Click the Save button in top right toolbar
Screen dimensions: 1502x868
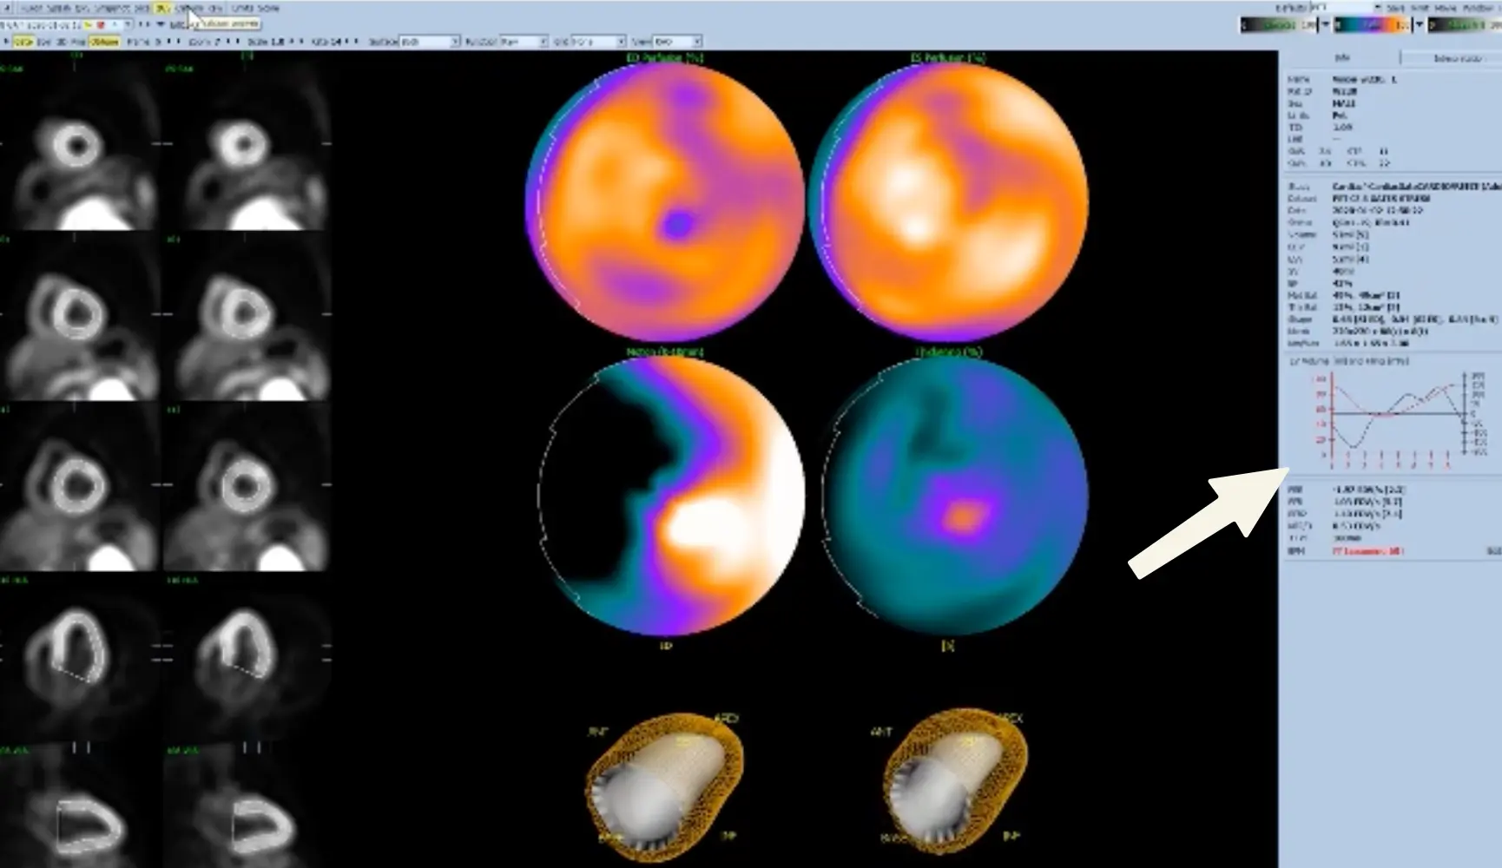pyautogui.click(x=1395, y=8)
